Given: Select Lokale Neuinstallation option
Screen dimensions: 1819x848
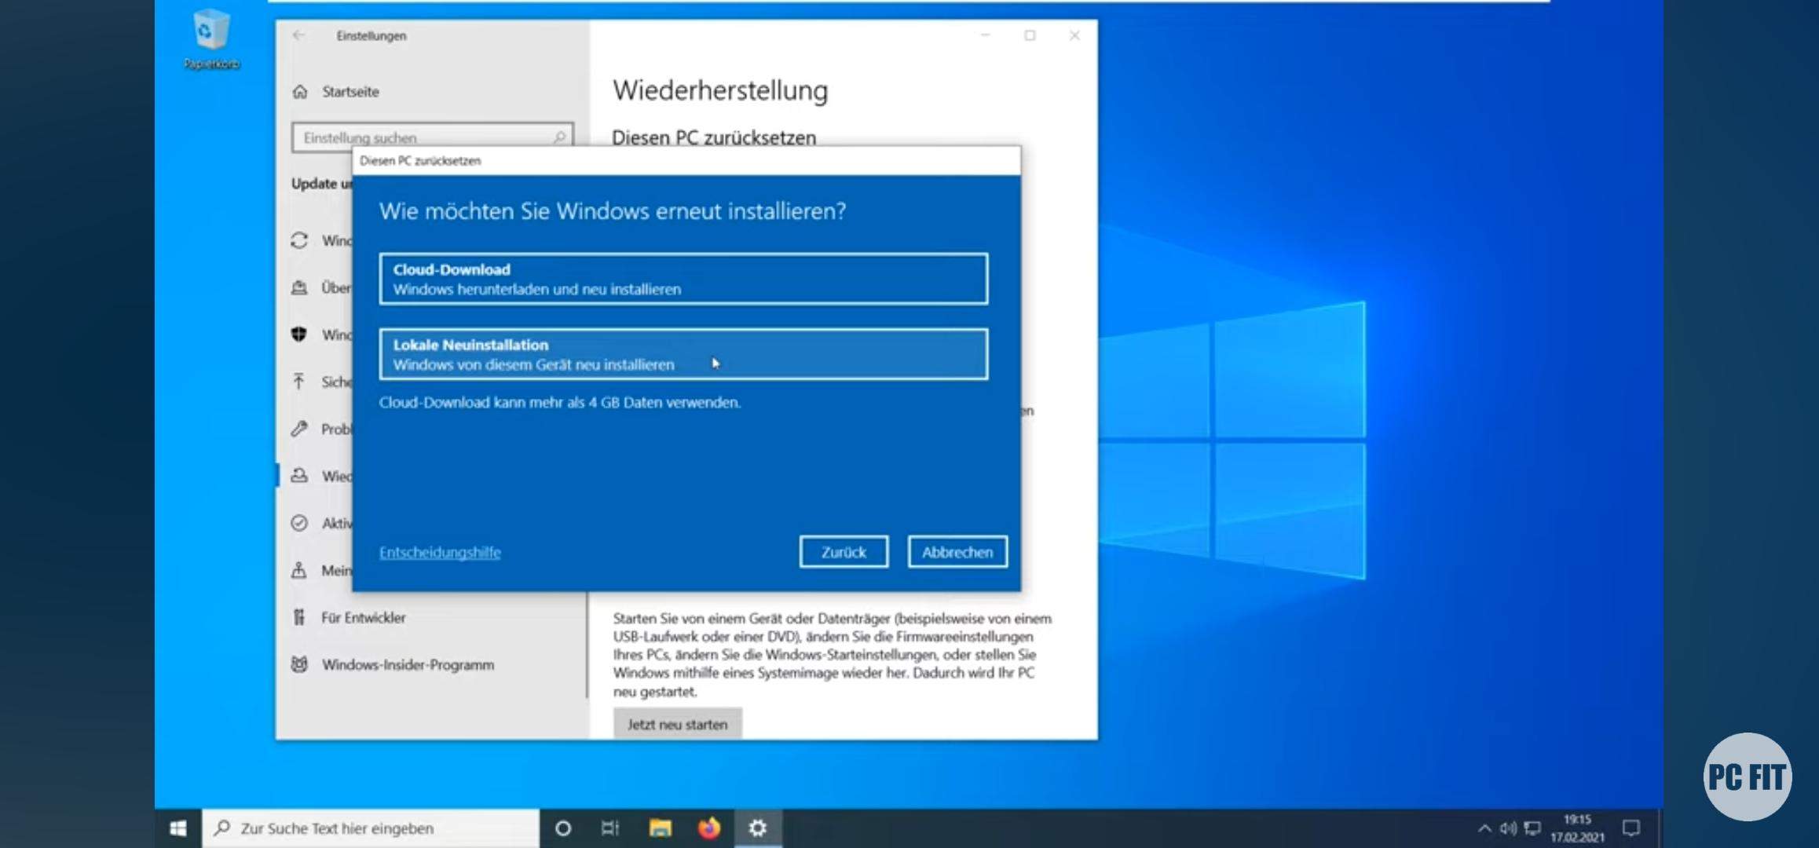Looking at the screenshot, I should pyautogui.click(x=683, y=354).
